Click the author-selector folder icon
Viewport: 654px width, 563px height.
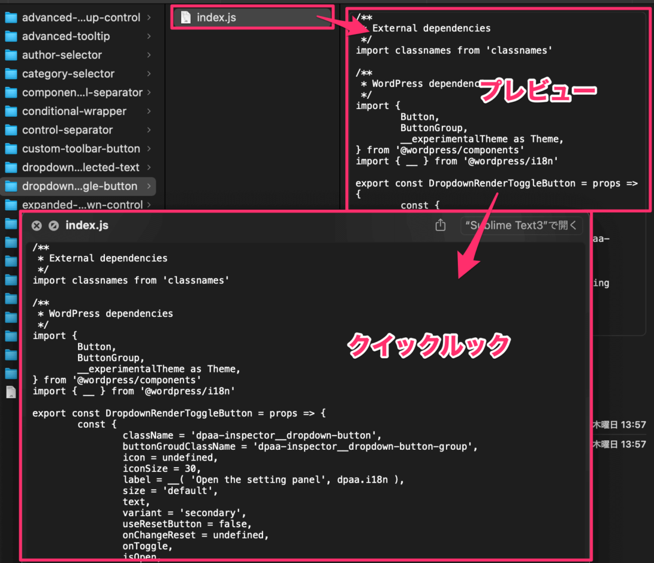point(10,55)
